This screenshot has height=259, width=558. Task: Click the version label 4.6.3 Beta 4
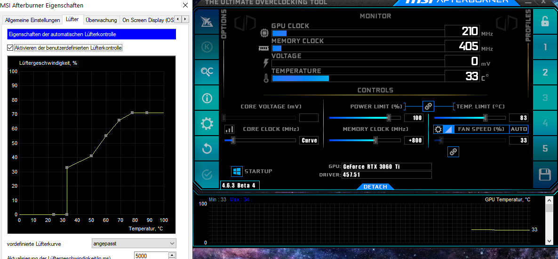click(240, 185)
